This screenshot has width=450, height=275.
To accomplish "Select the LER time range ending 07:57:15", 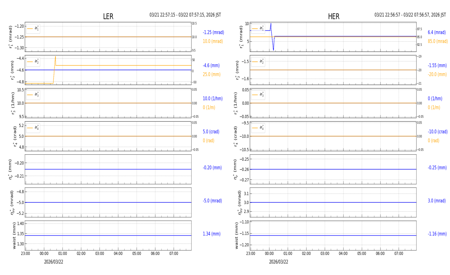I will click(185, 15).
